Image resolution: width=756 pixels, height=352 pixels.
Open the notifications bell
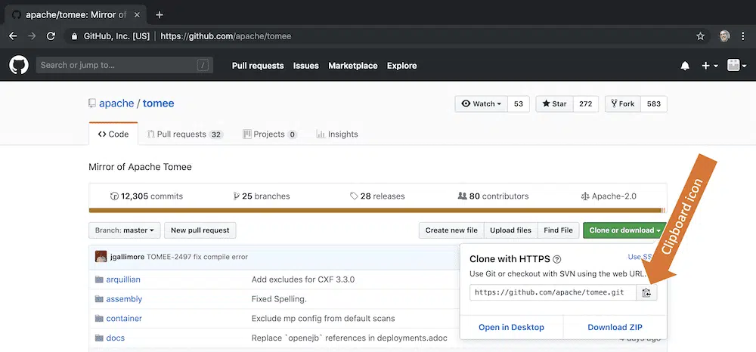(685, 66)
